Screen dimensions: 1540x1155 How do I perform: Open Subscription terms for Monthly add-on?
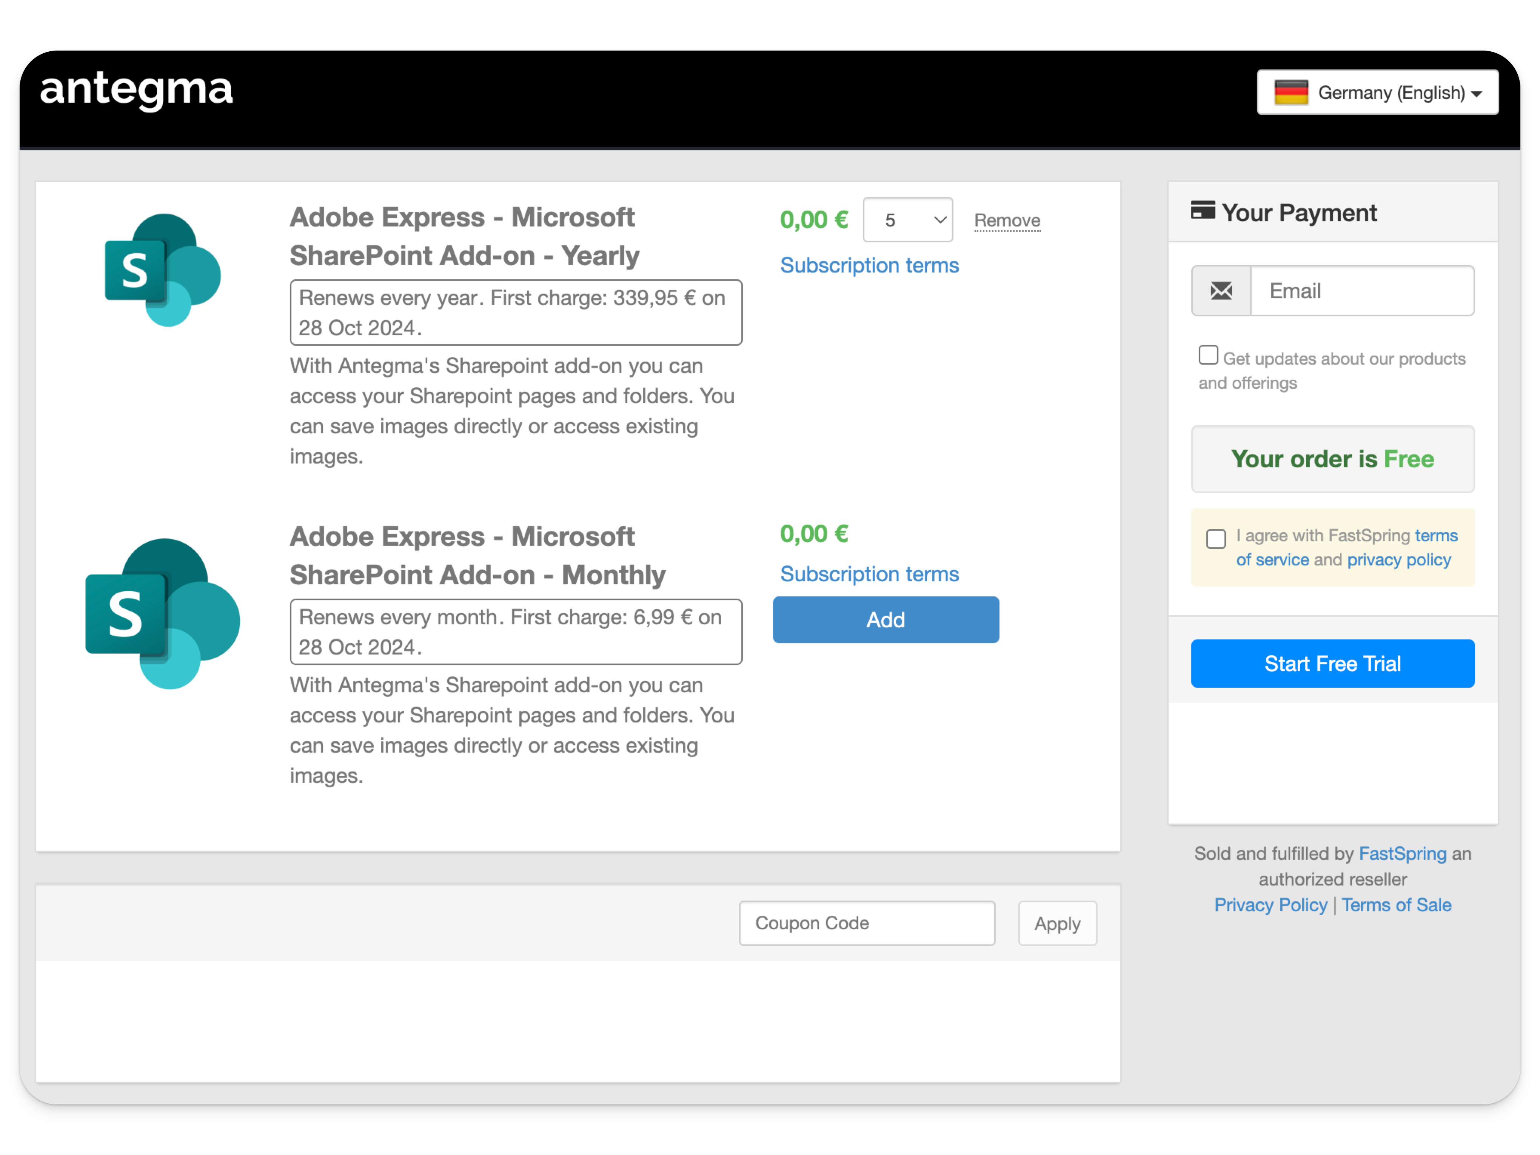point(869,574)
